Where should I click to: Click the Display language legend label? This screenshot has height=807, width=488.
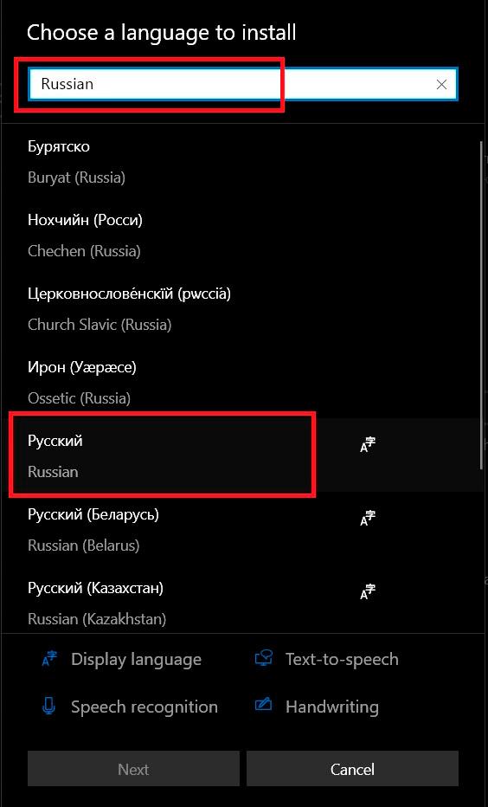pos(136,660)
